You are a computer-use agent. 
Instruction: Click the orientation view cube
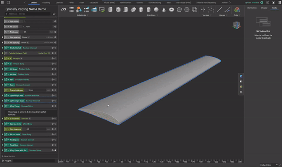(x=236, y=25)
